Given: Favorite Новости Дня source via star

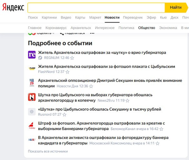Looking at the screenshot, I should pyautogui.click(x=91, y=86).
